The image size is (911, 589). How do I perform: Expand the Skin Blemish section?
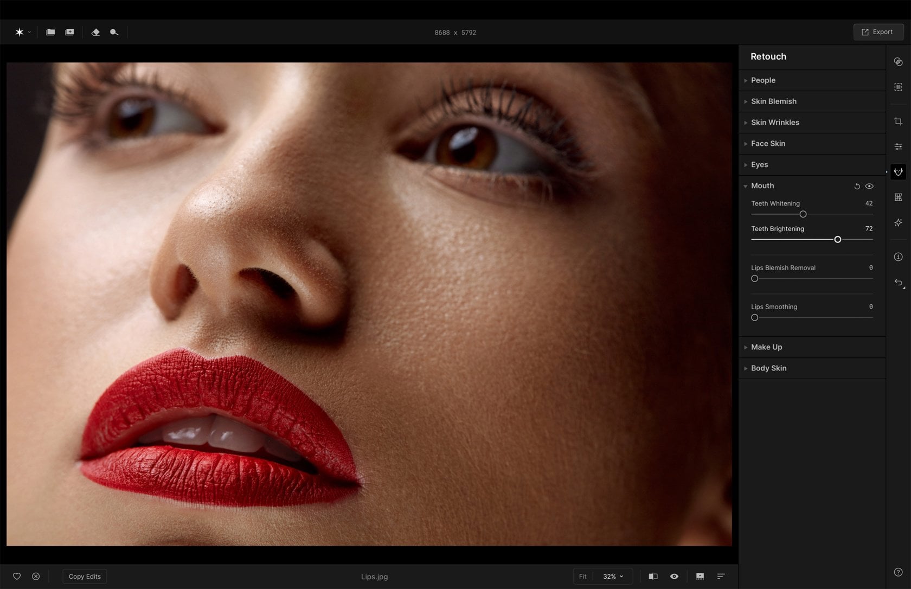[x=773, y=101]
